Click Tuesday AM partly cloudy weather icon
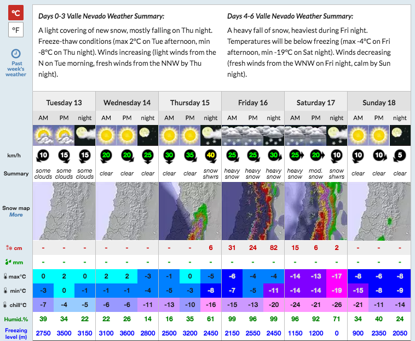This screenshot has width=415, height=341. coord(43,135)
